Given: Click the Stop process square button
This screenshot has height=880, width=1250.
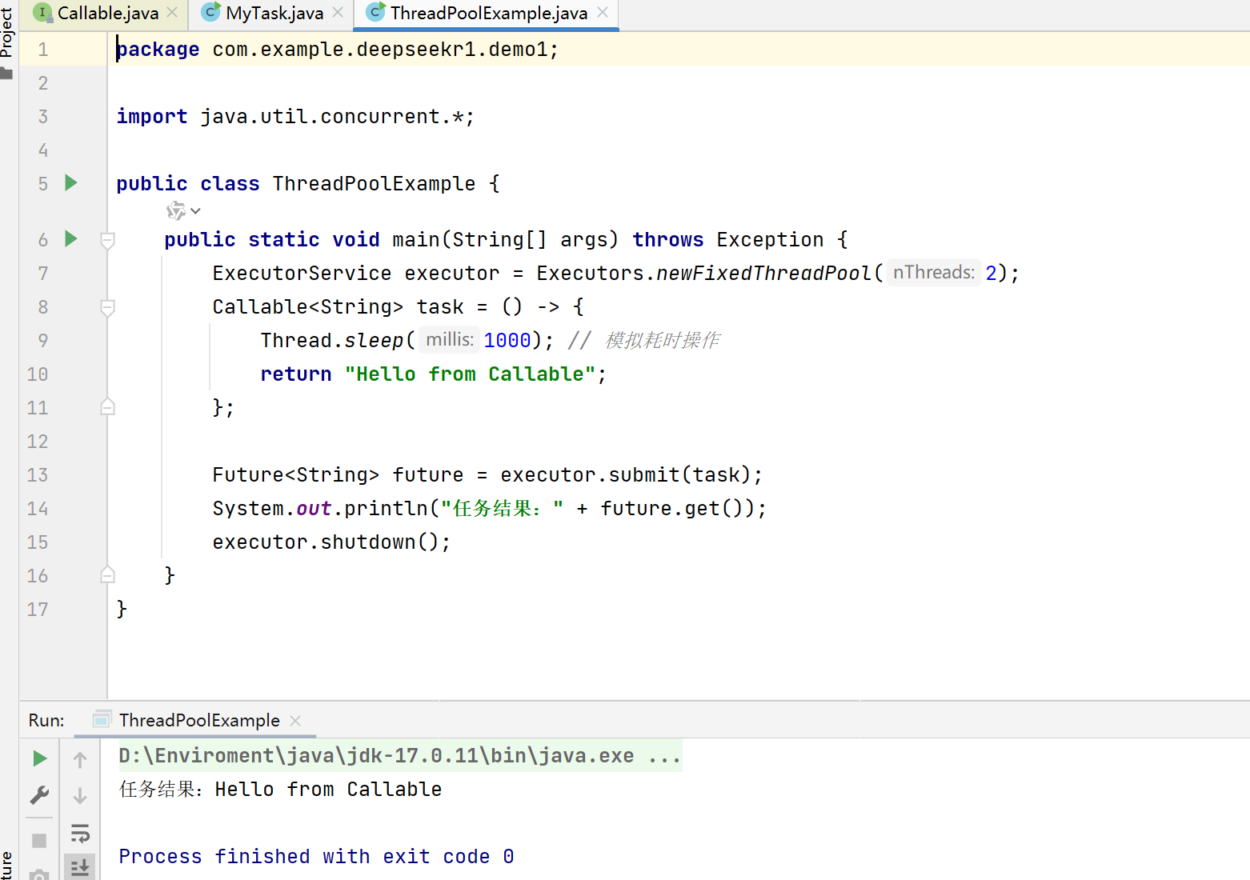Looking at the screenshot, I should 39,841.
